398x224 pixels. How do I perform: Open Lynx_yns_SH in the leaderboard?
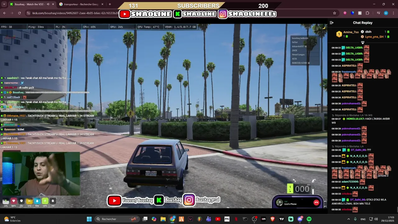tap(374, 37)
